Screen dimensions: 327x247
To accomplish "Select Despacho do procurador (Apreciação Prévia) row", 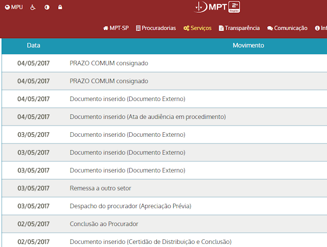I will pyautogui.click(x=165, y=206).
